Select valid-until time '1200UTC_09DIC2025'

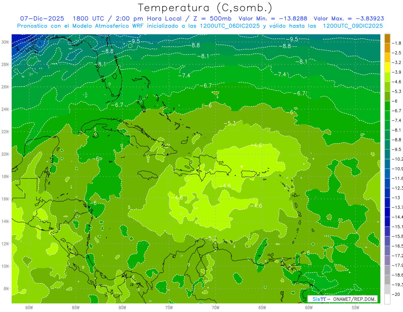point(353,26)
